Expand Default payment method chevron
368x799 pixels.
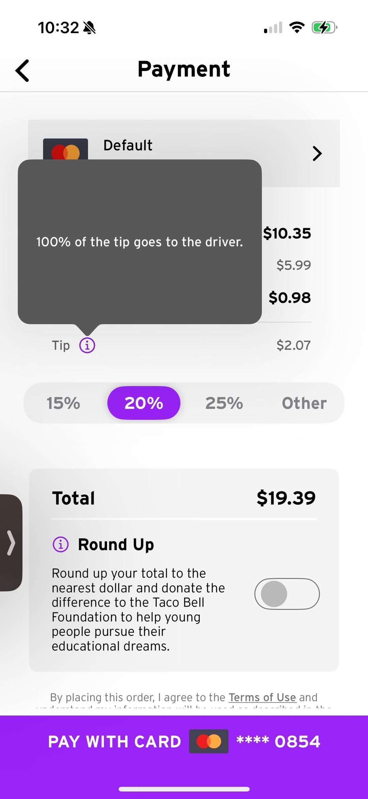pyautogui.click(x=317, y=154)
